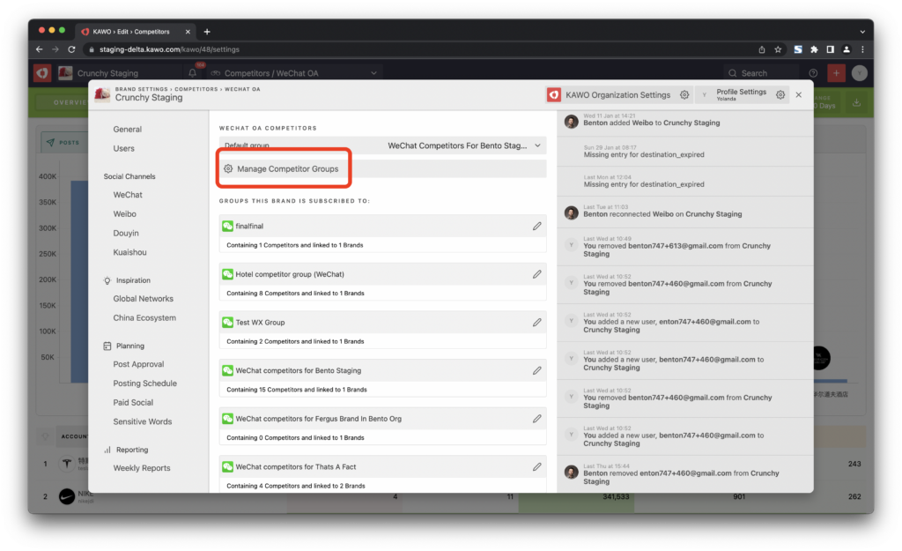
Task: Click the gear icon beside Manage Competitor Groups
Action: pos(228,168)
